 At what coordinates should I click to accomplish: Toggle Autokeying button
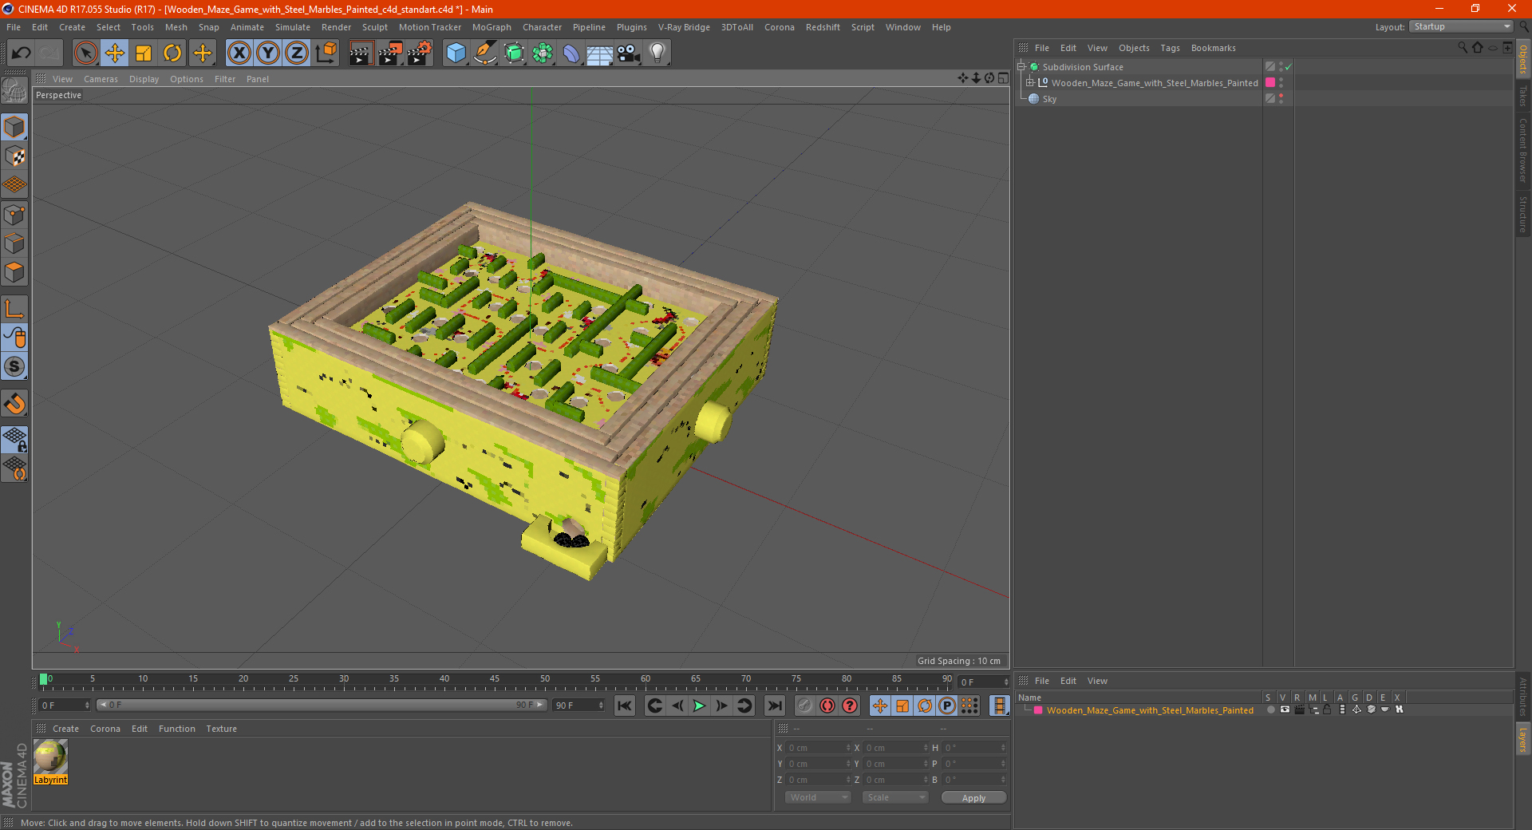827,705
